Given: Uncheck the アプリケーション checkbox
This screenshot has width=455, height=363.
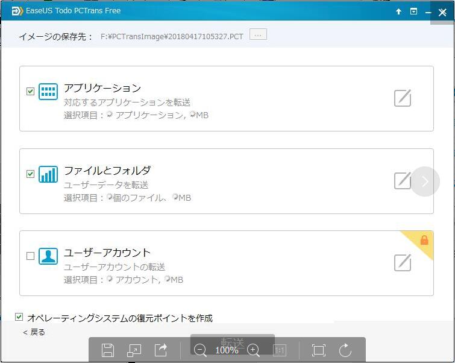Looking at the screenshot, I should (30, 92).
